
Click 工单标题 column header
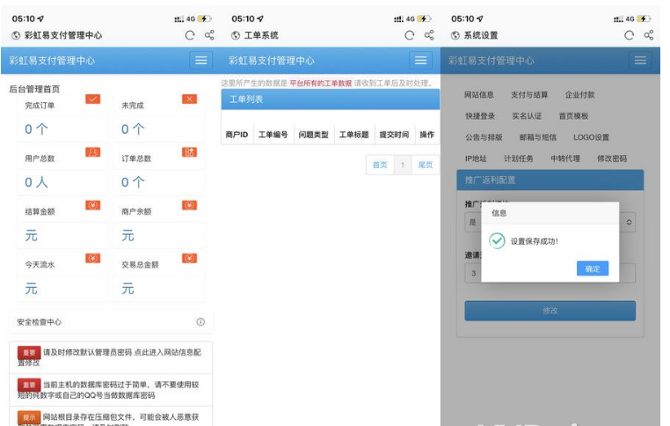coord(353,135)
